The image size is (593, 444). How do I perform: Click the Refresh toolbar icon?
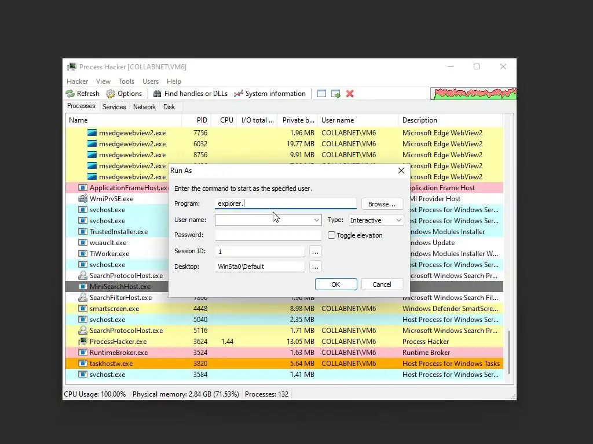[x=70, y=94]
